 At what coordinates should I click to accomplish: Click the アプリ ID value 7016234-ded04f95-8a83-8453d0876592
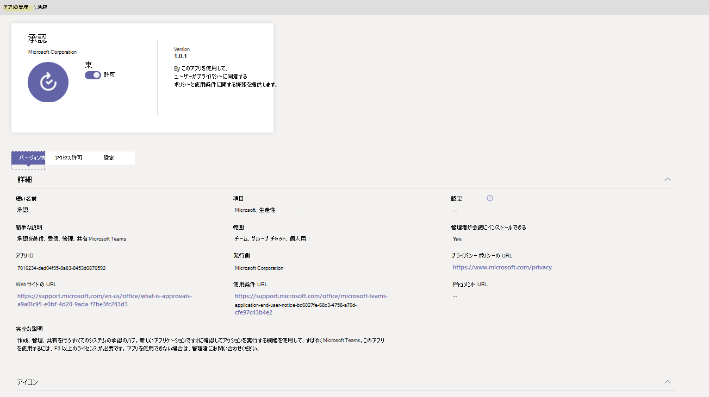61,268
